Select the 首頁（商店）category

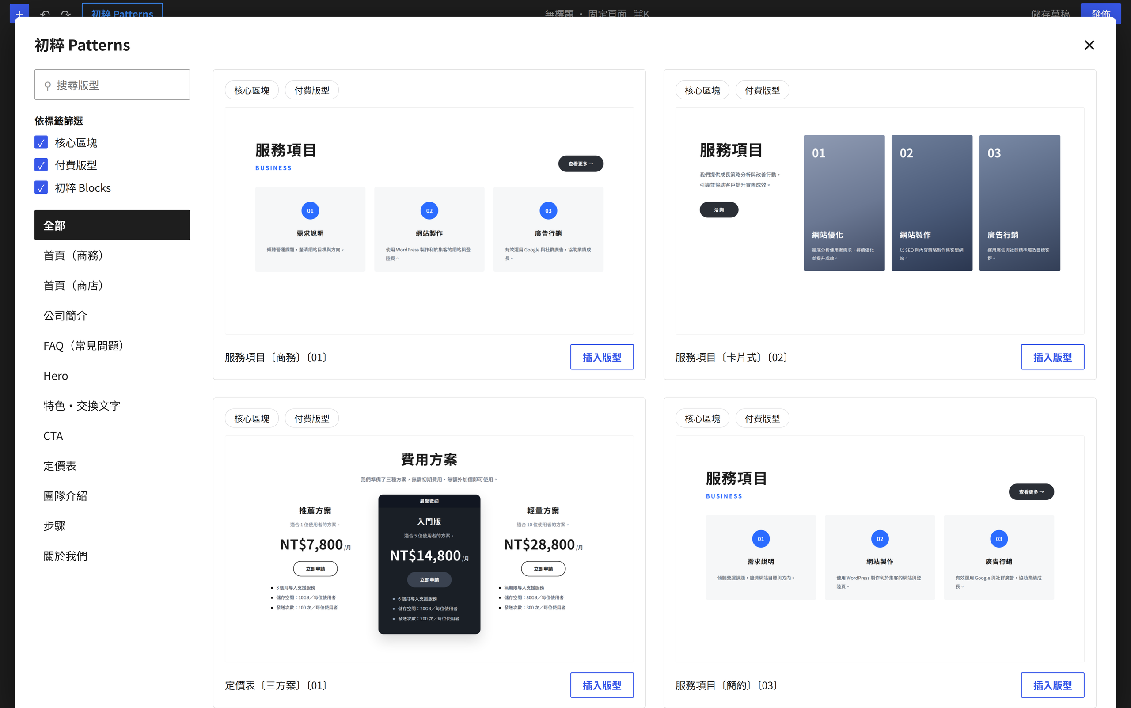coord(112,285)
